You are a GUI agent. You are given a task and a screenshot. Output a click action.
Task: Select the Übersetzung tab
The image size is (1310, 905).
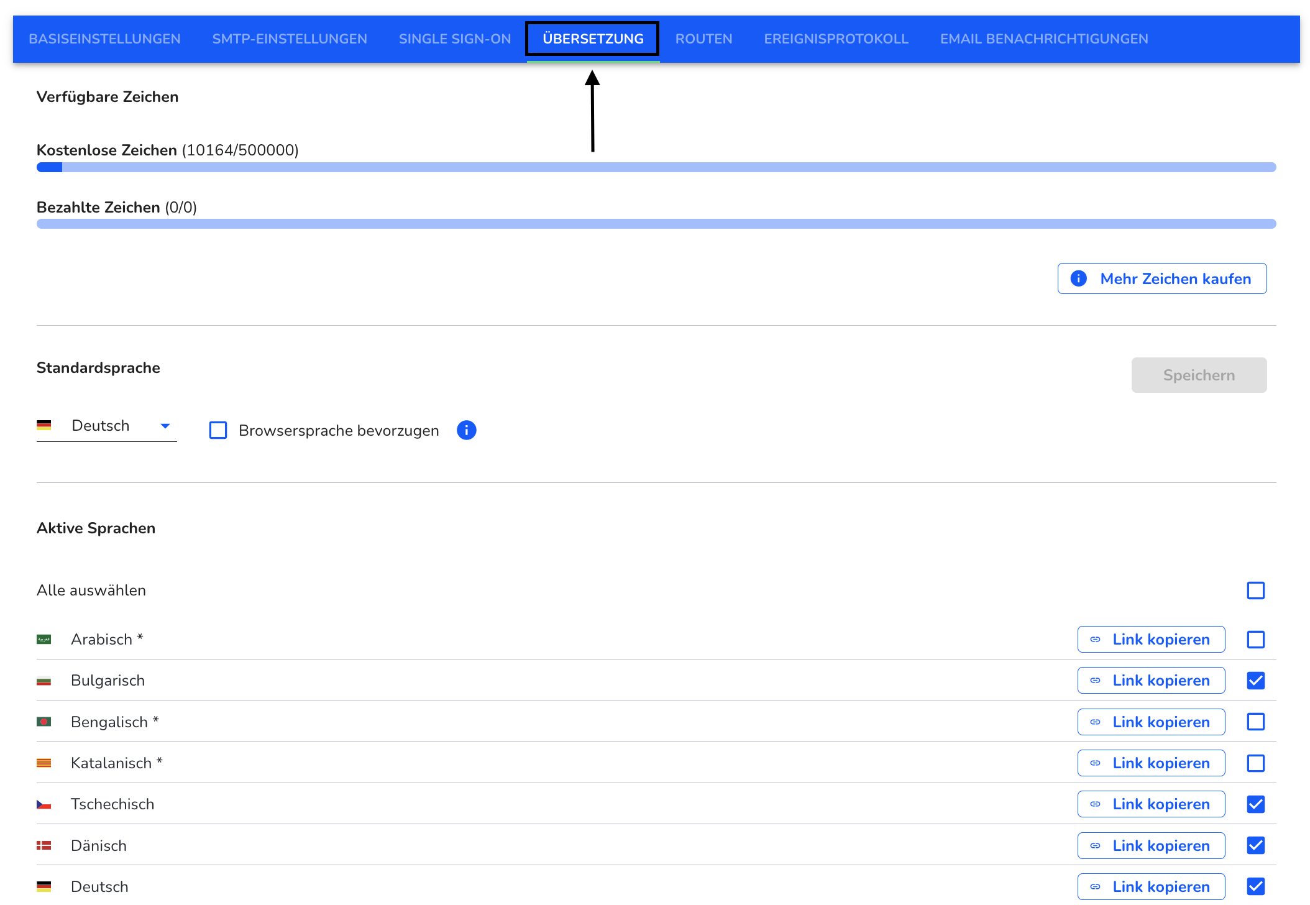593,39
